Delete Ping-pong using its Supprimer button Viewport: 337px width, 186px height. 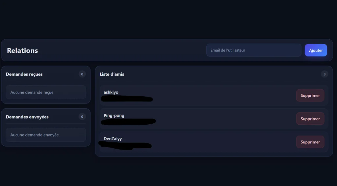point(310,119)
